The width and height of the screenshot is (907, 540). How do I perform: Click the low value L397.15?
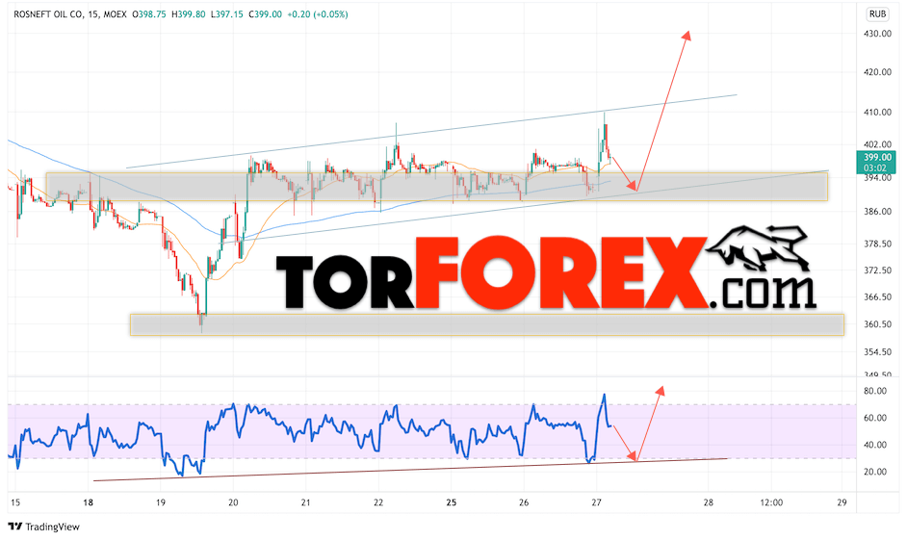tap(227, 14)
